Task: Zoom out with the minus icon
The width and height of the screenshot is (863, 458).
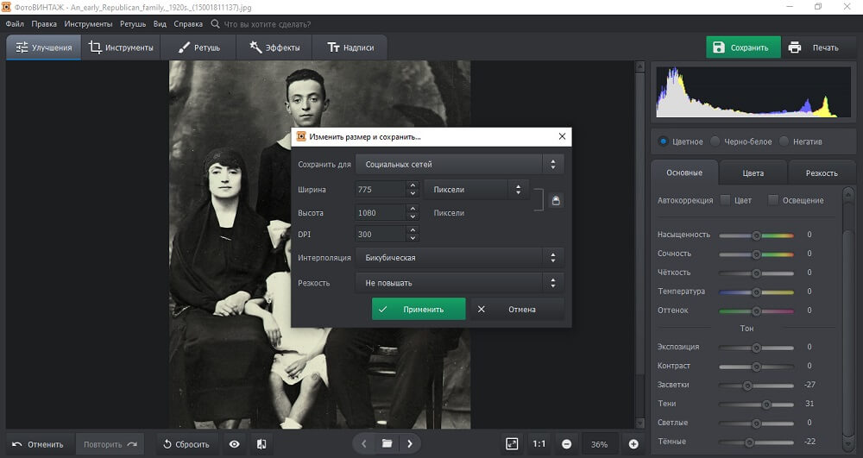Action: point(567,444)
